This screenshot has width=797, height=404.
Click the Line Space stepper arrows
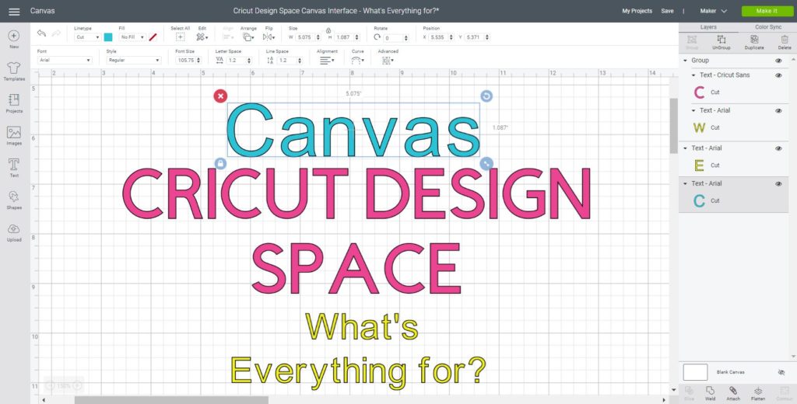coord(300,60)
